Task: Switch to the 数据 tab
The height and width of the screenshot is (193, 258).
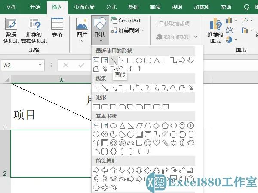Action: tap(133, 7)
